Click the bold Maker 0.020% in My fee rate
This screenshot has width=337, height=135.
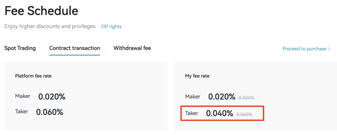point(222,97)
